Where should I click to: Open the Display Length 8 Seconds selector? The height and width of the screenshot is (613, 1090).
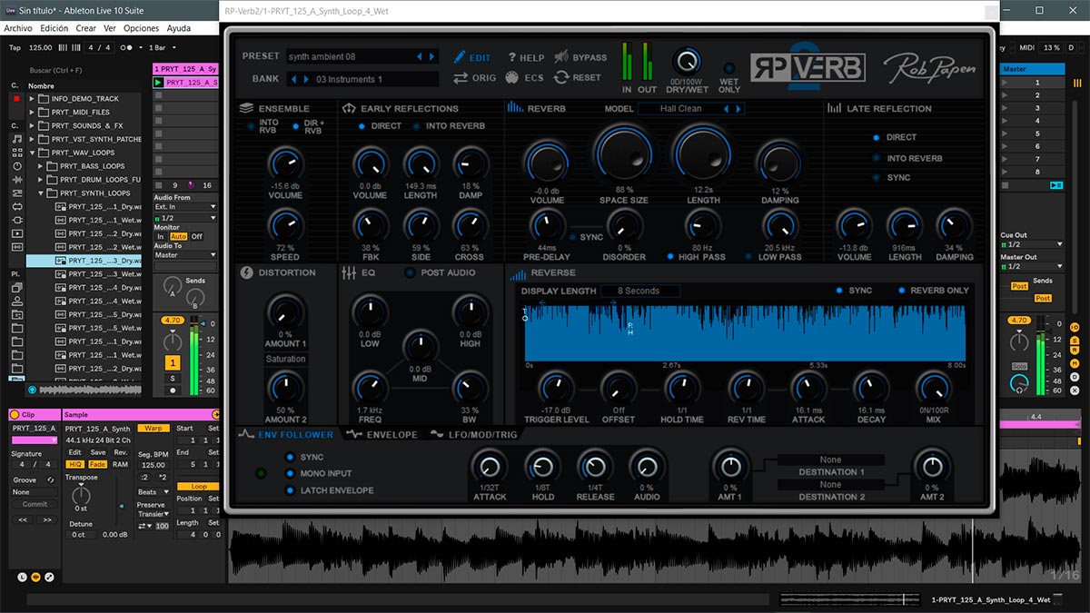(642, 291)
